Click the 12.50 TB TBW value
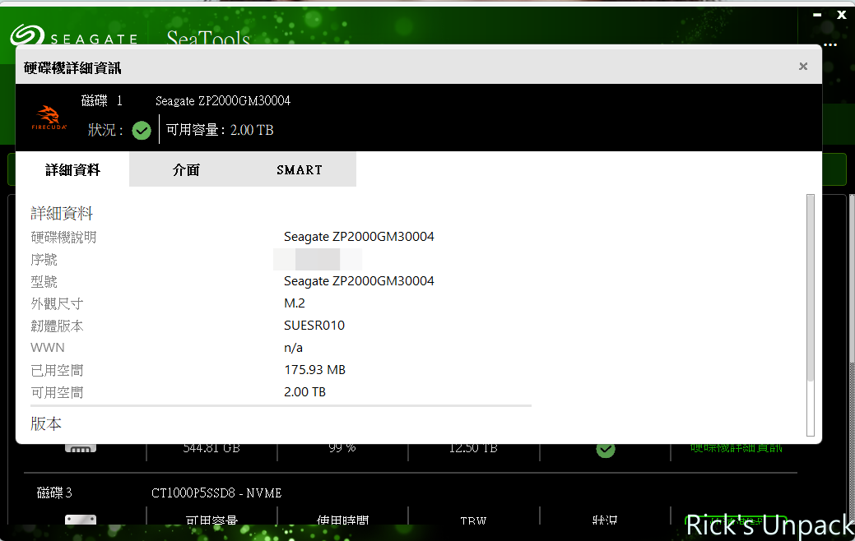This screenshot has height=541, width=855. coord(473,448)
